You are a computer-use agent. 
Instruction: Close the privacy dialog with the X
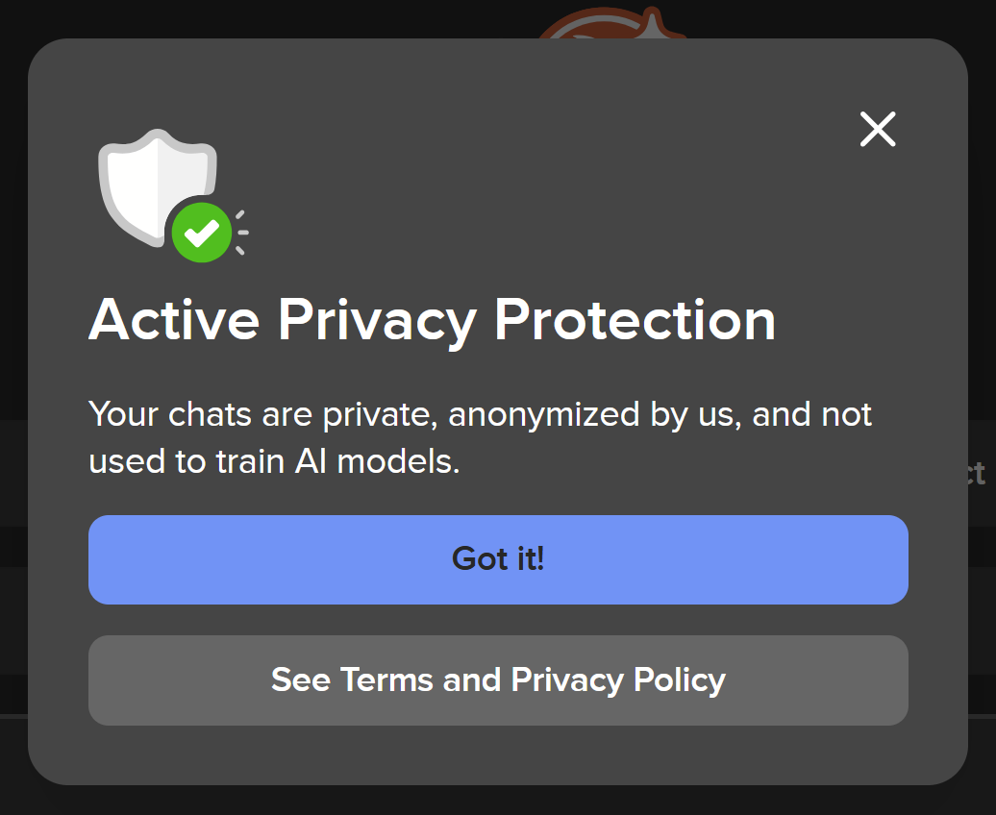point(878,129)
